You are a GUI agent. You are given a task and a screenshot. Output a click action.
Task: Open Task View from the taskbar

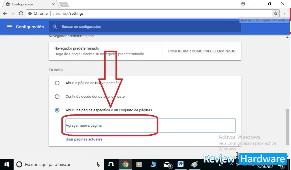[x=111, y=164]
